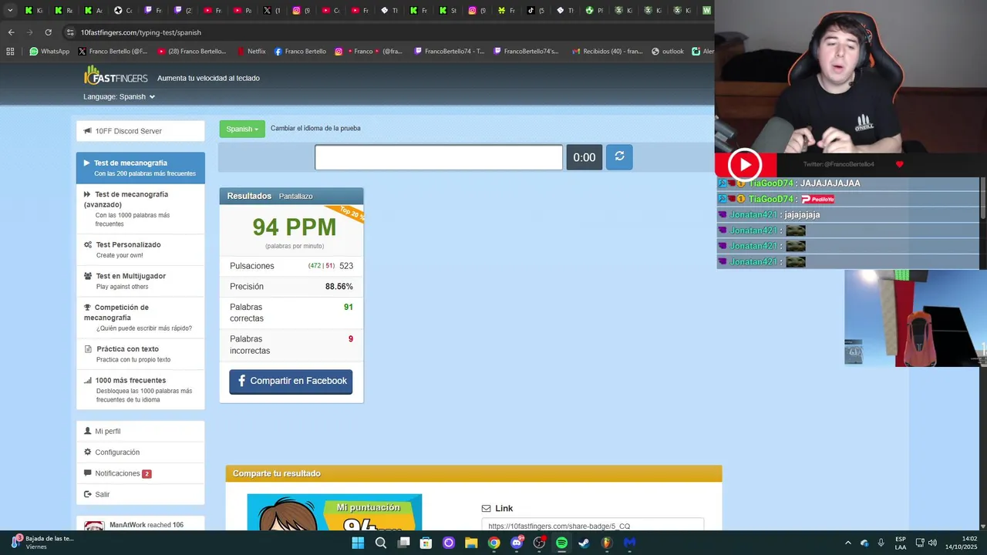Screen dimensions: 987x555
Task: Click the microphone tray icon
Action: [881, 543]
